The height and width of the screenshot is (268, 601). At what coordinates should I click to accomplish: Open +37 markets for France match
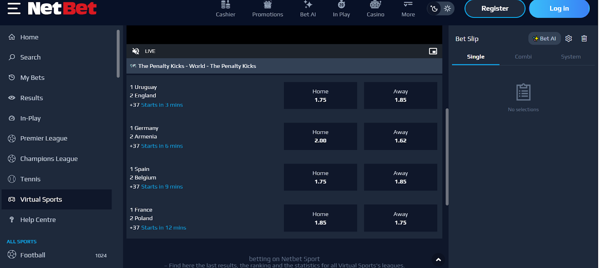coord(134,227)
